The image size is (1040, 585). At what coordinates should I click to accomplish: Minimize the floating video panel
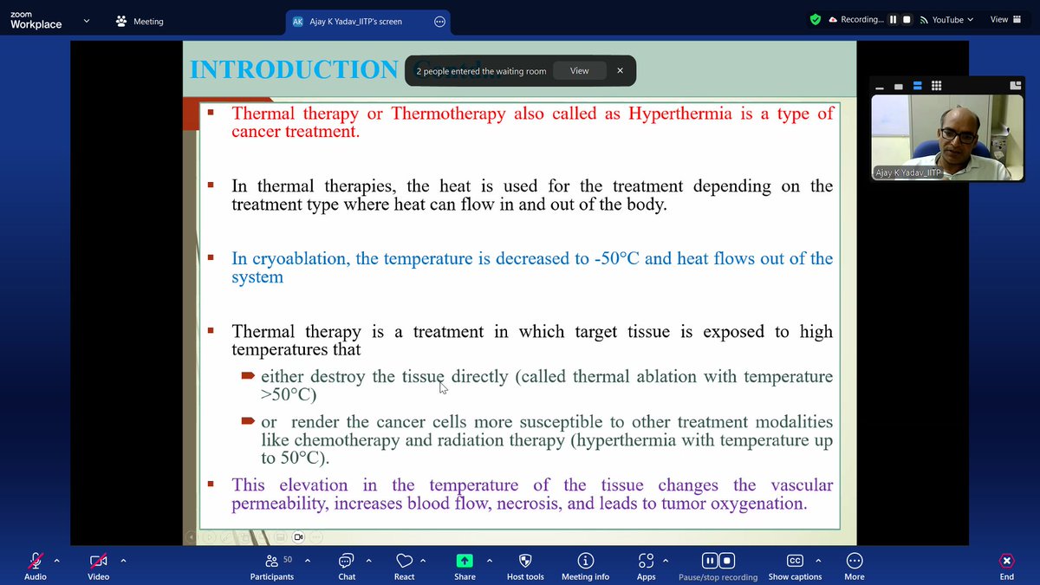[x=880, y=88]
